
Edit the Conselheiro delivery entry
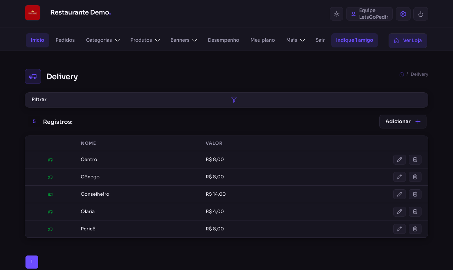[x=400, y=194]
